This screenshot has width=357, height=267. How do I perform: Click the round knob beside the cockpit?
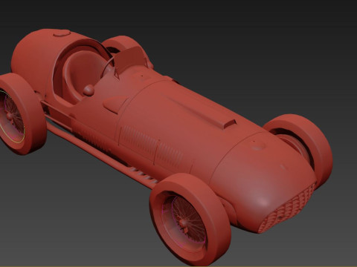pos(89,90)
